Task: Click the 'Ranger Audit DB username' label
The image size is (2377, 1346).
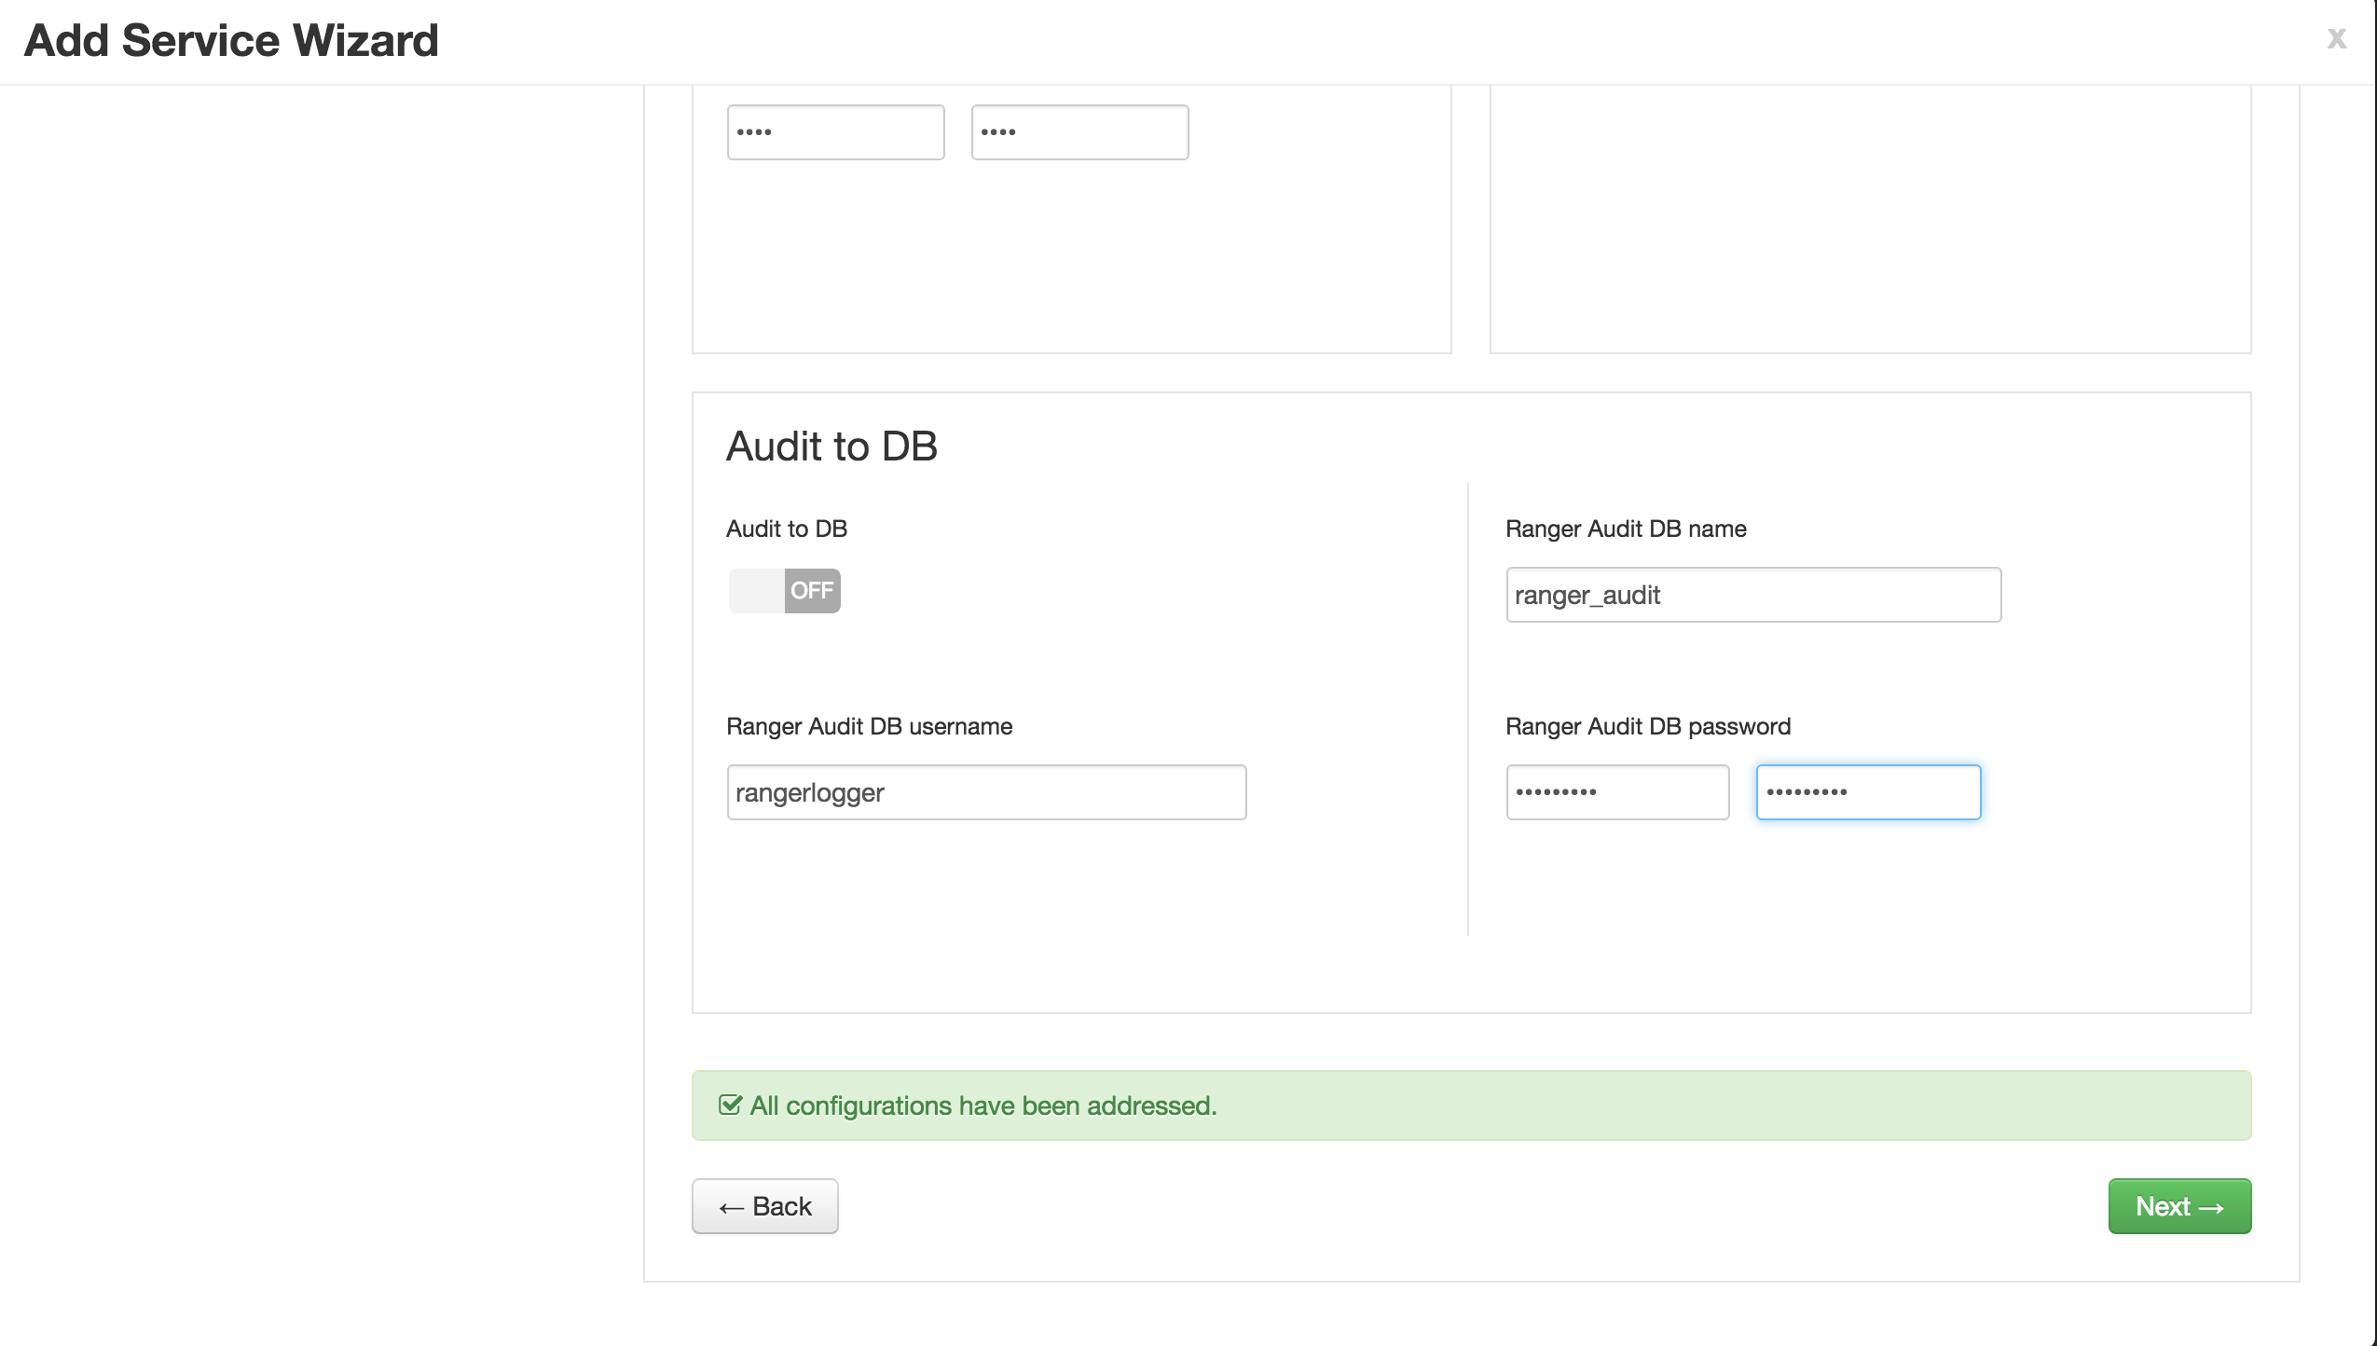Action: (x=869, y=726)
